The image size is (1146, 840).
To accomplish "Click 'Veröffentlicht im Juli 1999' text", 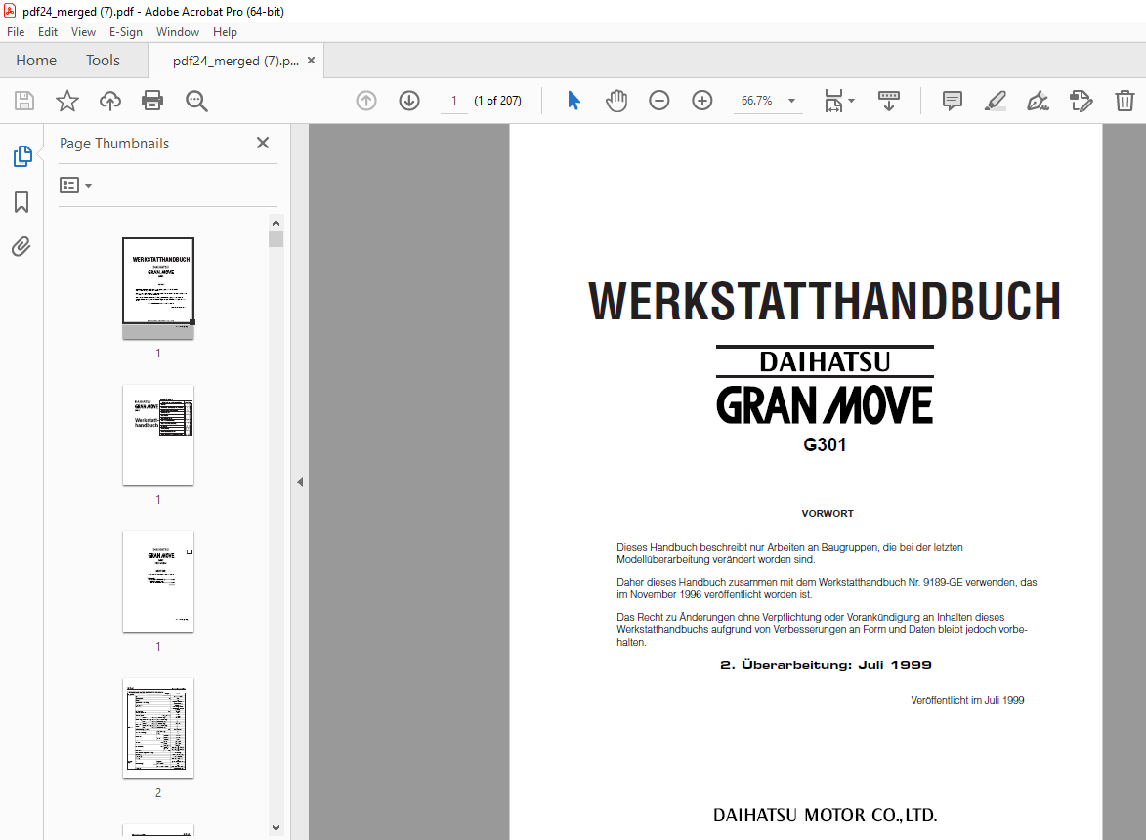I will click(967, 700).
